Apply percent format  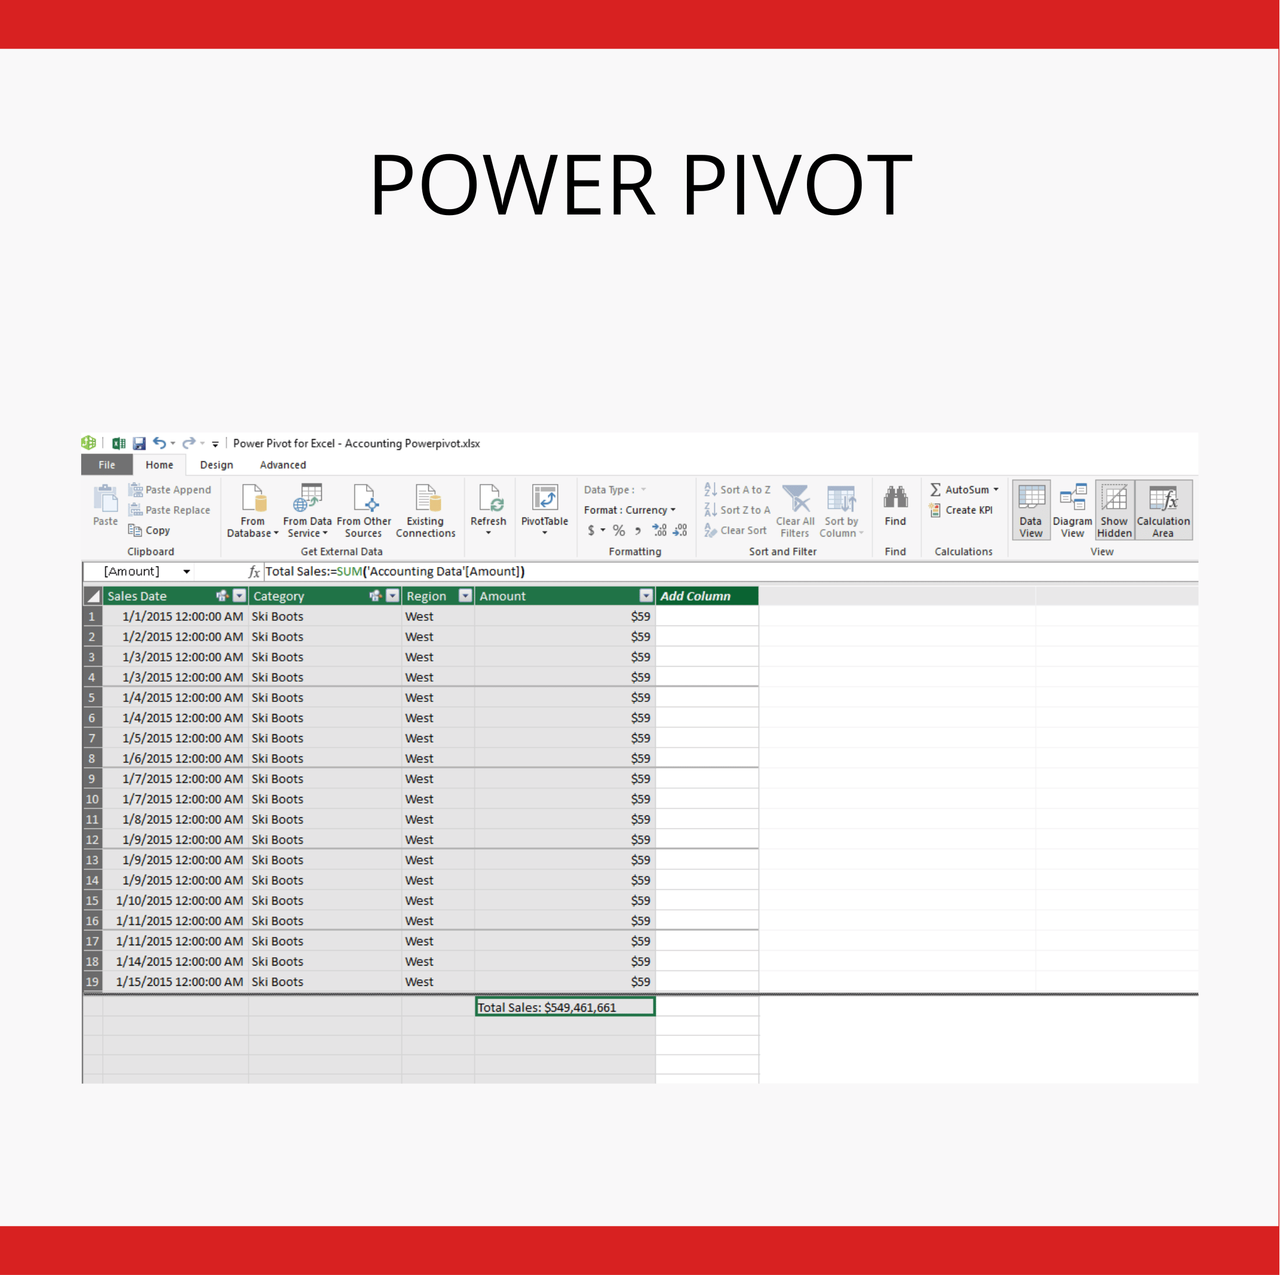(619, 530)
